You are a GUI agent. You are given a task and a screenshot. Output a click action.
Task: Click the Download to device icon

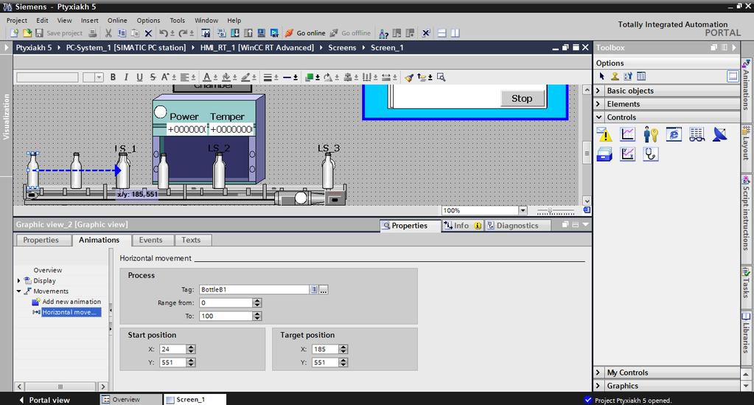click(234, 33)
